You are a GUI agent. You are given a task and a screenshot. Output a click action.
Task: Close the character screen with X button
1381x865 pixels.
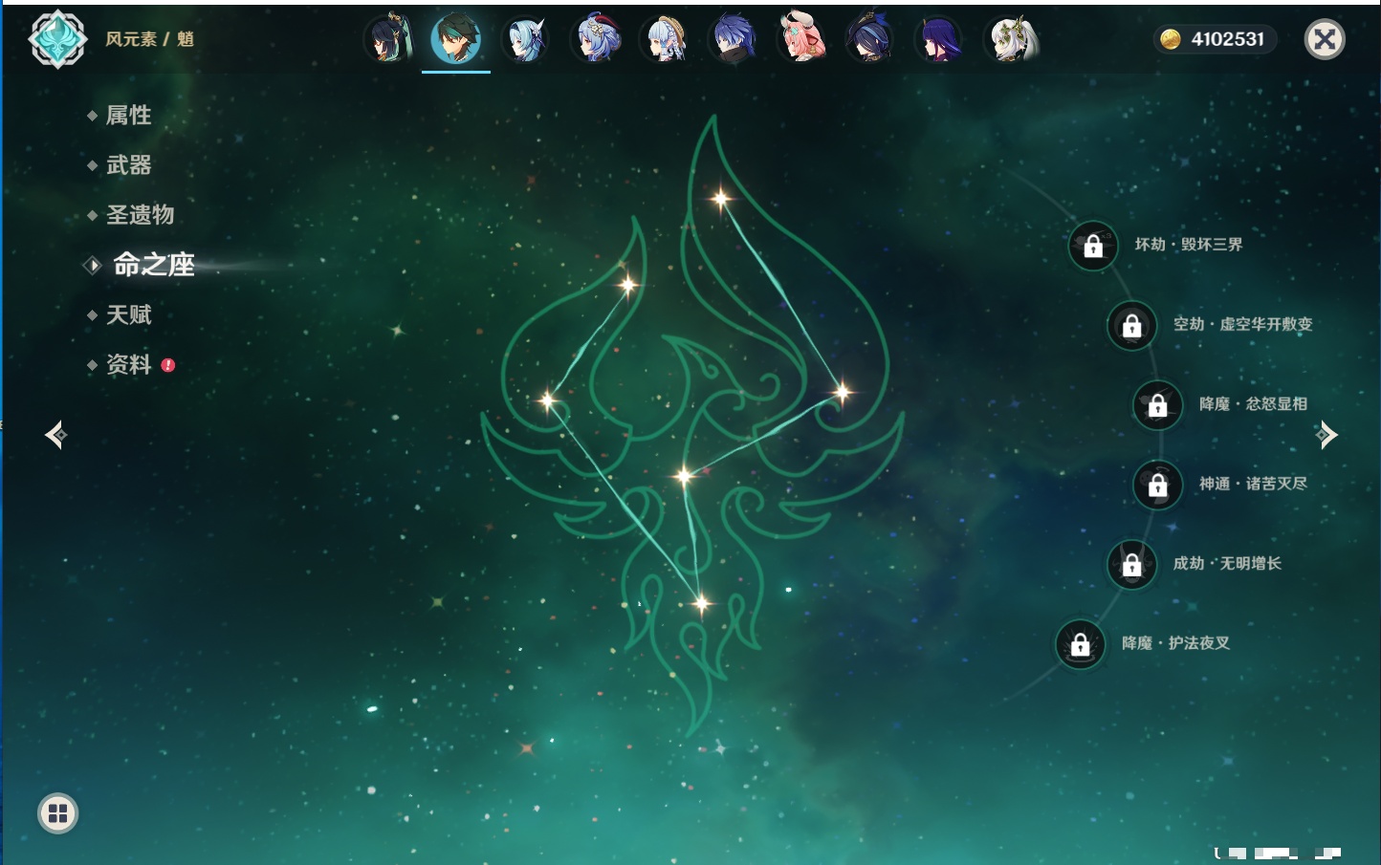[x=1325, y=39]
